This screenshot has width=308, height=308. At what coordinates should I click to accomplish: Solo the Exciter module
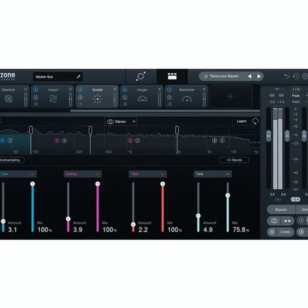[80, 98]
